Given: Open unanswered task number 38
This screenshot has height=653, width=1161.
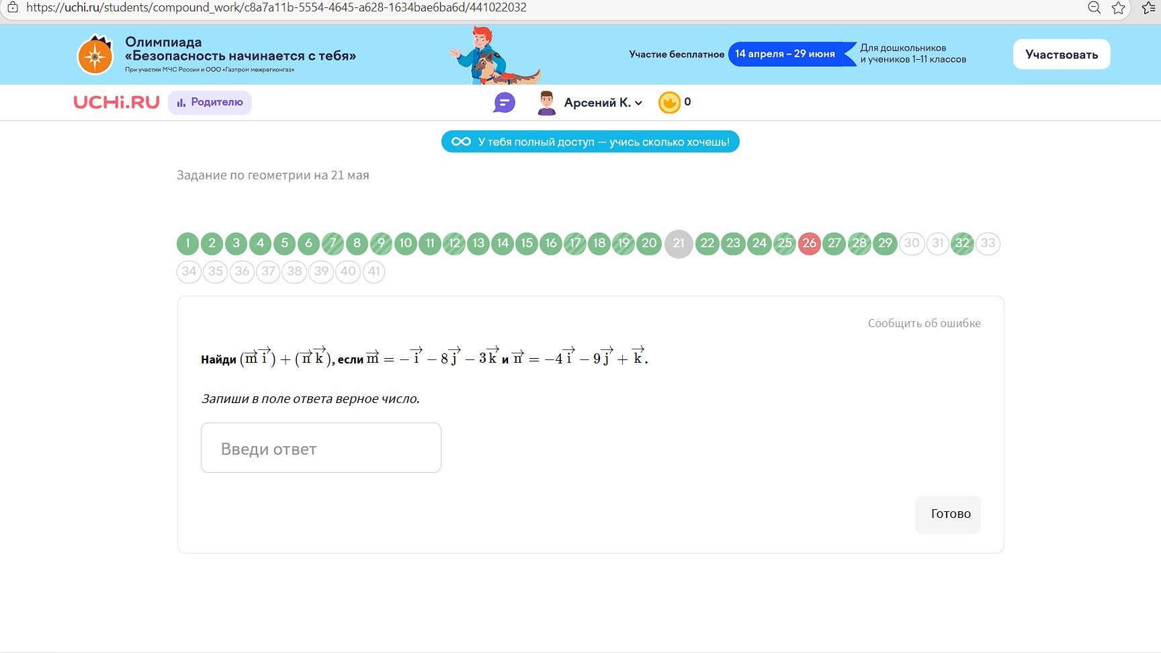Looking at the screenshot, I should [294, 271].
